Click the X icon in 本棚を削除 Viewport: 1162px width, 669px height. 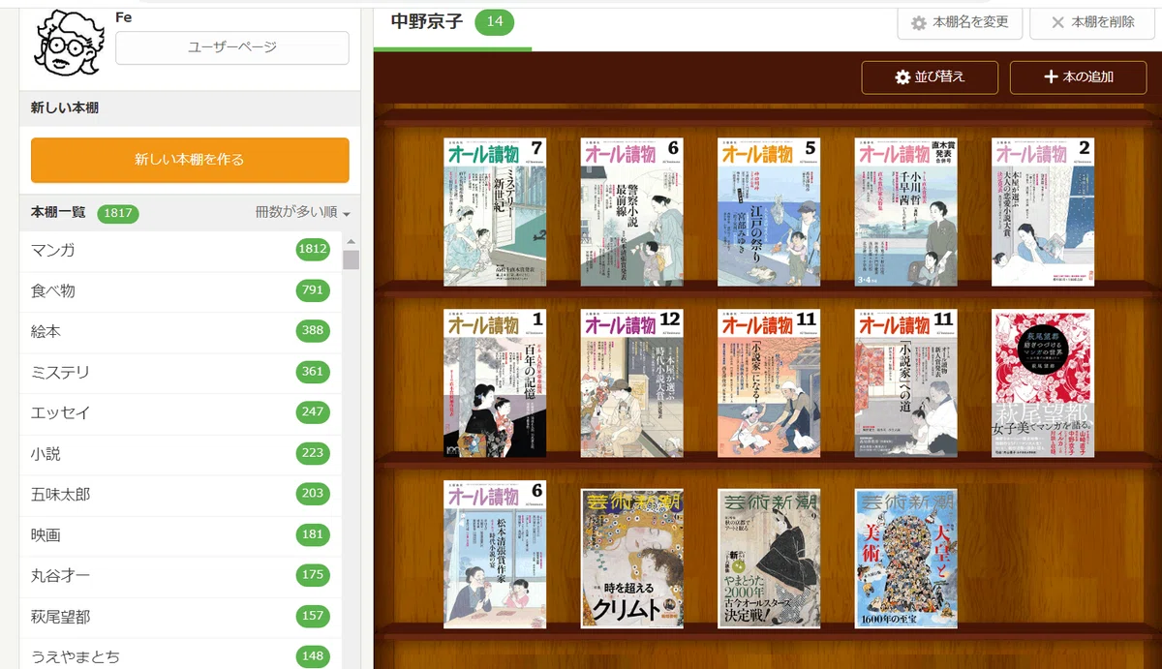pos(1057,22)
